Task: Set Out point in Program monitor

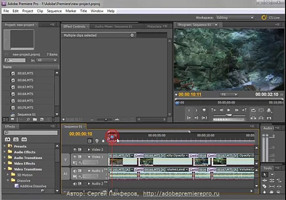Action: (x=196, y=110)
